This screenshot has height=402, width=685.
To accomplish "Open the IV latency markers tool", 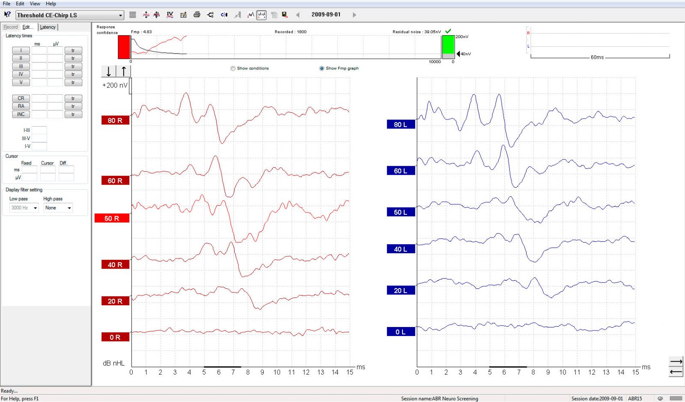I will 170,15.
